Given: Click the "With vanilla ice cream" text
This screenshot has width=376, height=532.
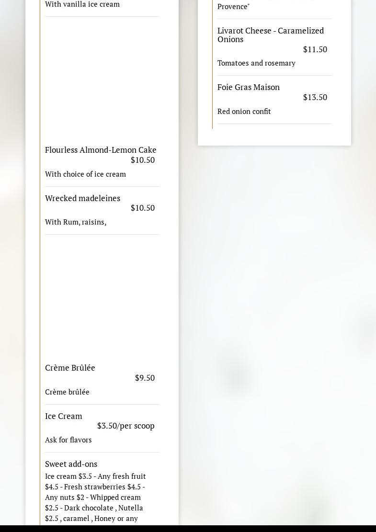Looking at the screenshot, I should (82, 4).
